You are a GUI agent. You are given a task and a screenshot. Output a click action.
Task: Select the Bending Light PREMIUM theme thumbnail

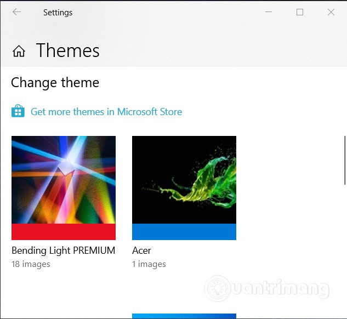64,180
